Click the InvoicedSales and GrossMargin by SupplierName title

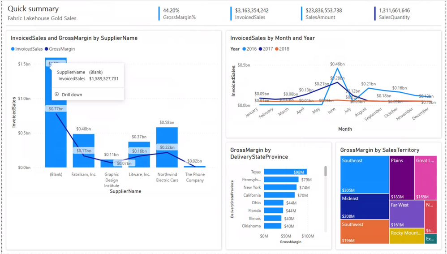(x=74, y=38)
